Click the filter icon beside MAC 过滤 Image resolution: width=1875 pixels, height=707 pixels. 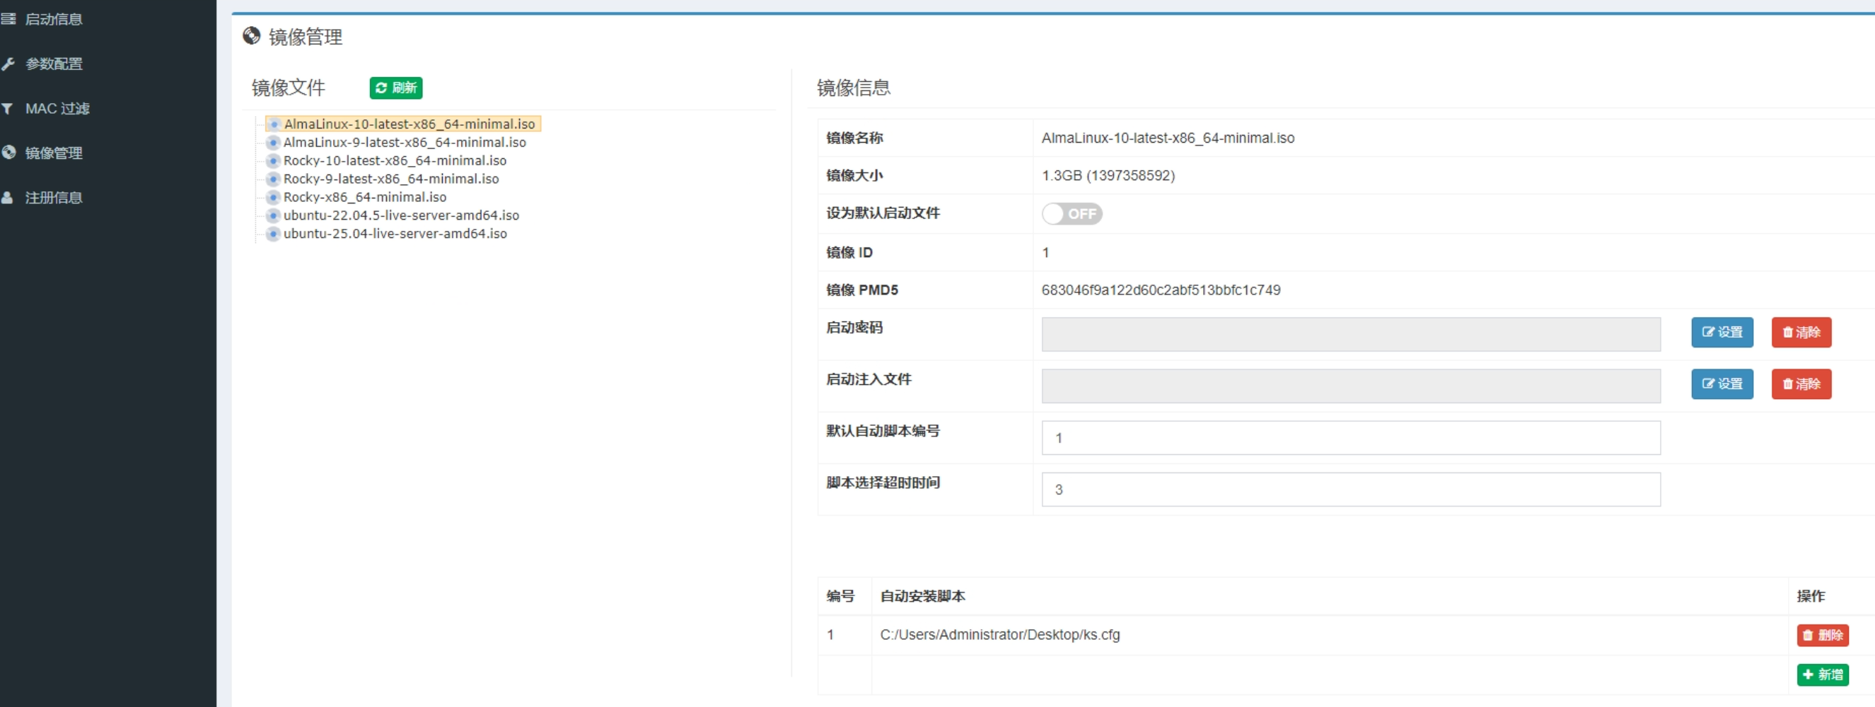coord(7,108)
